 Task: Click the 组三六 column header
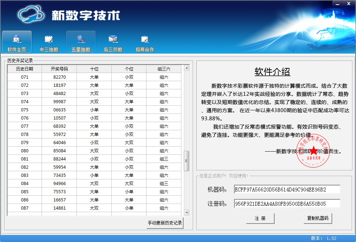(x=164, y=69)
